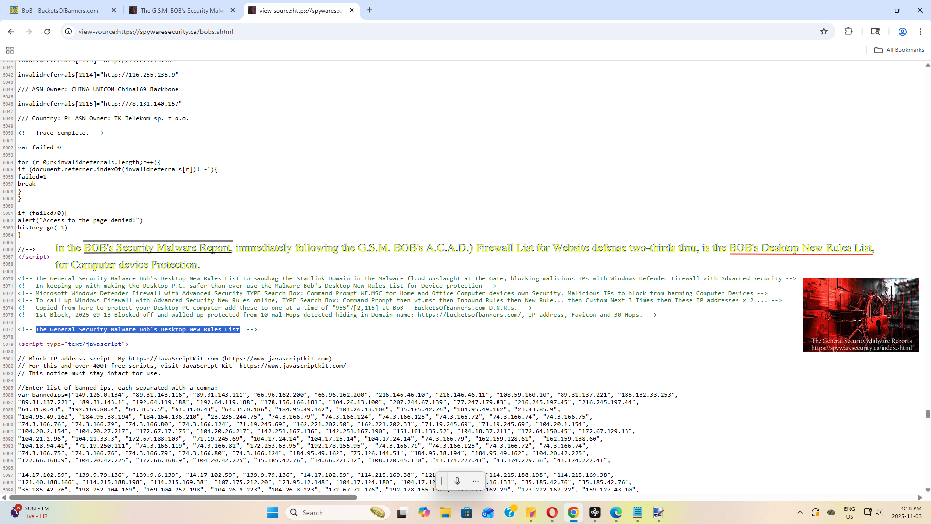
Task: Click the "ASN Owner: CHINA UNICOM" comment line
Action: click(x=98, y=89)
